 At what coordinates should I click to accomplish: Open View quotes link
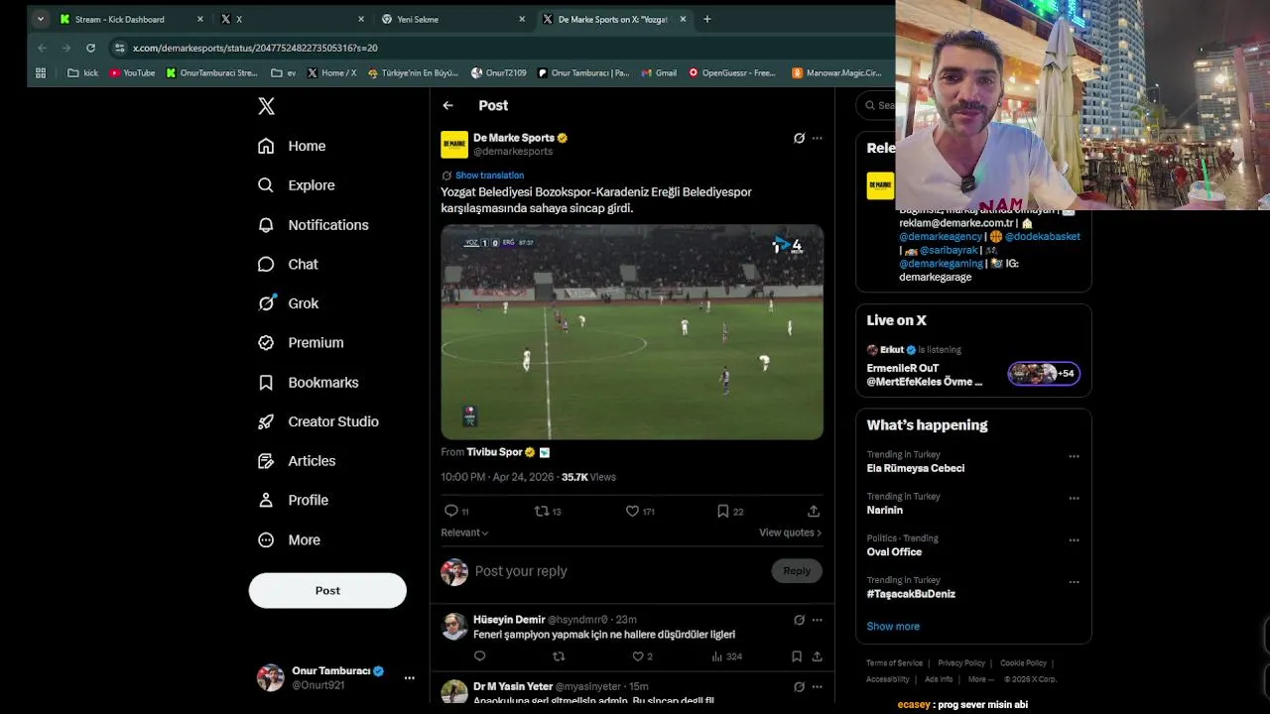coord(791,533)
